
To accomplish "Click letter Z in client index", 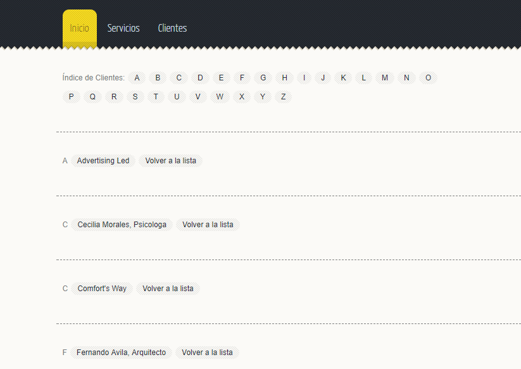I will (x=283, y=97).
